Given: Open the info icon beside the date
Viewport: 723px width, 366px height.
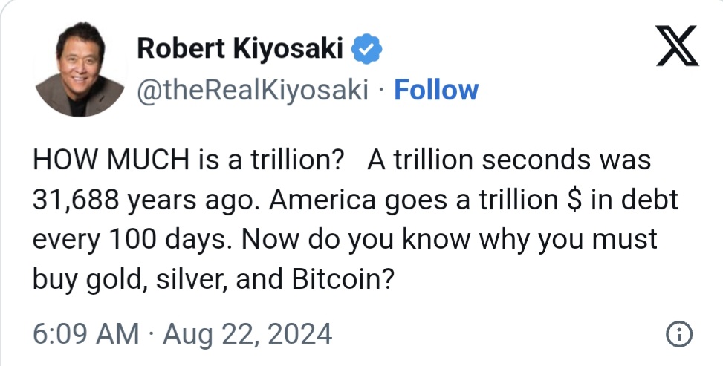Looking at the screenshot, I should click(x=679, y=333).
